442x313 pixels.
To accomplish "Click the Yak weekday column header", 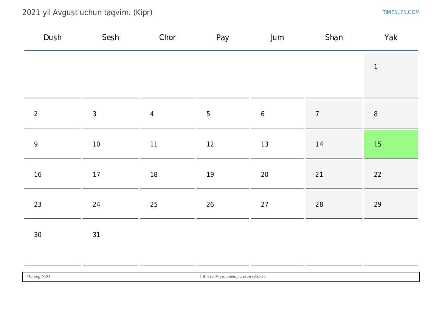I will pos(391,37).
